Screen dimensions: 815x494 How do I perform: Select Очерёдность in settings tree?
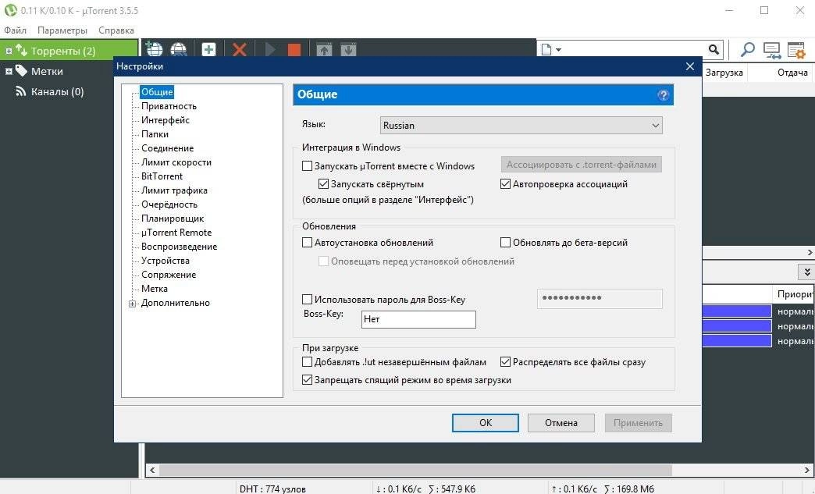click(169, 204)
